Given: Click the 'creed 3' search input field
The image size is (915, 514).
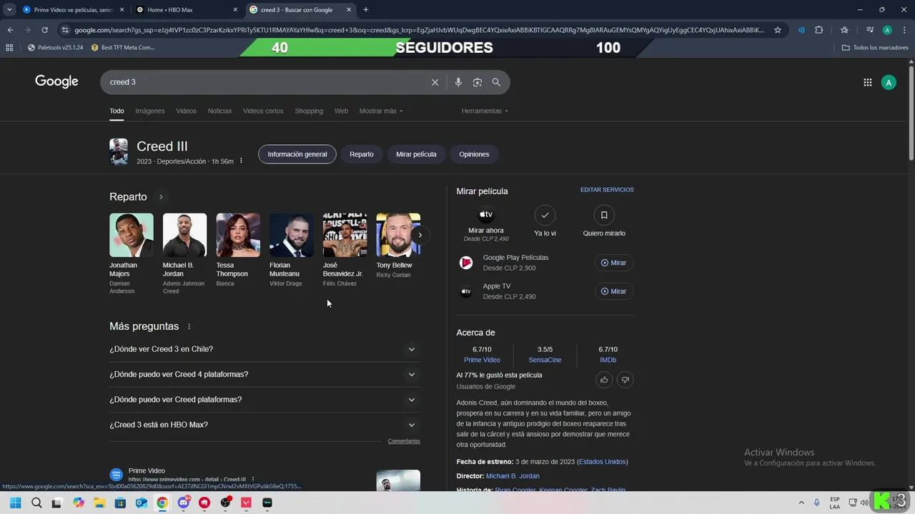Looking at the screenshot, I should tap(264, 82).
